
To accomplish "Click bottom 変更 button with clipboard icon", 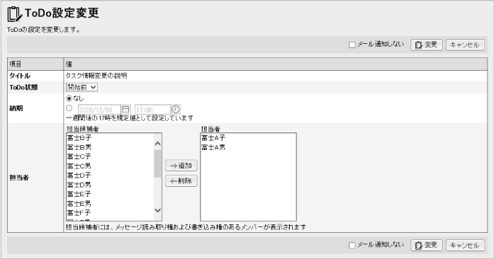I will tap(427, 245).
